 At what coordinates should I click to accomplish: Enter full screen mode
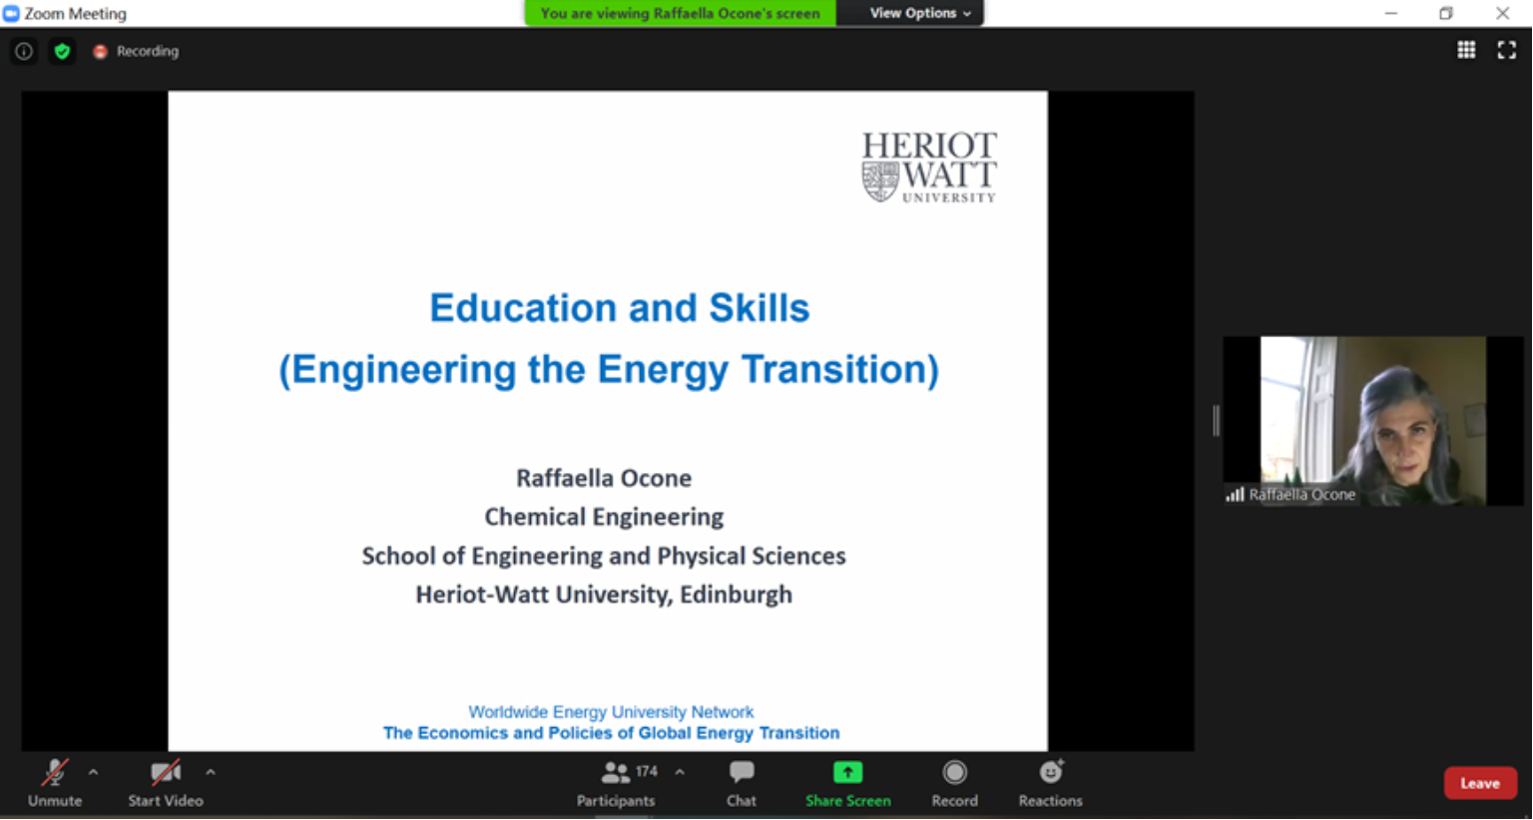1506,50
